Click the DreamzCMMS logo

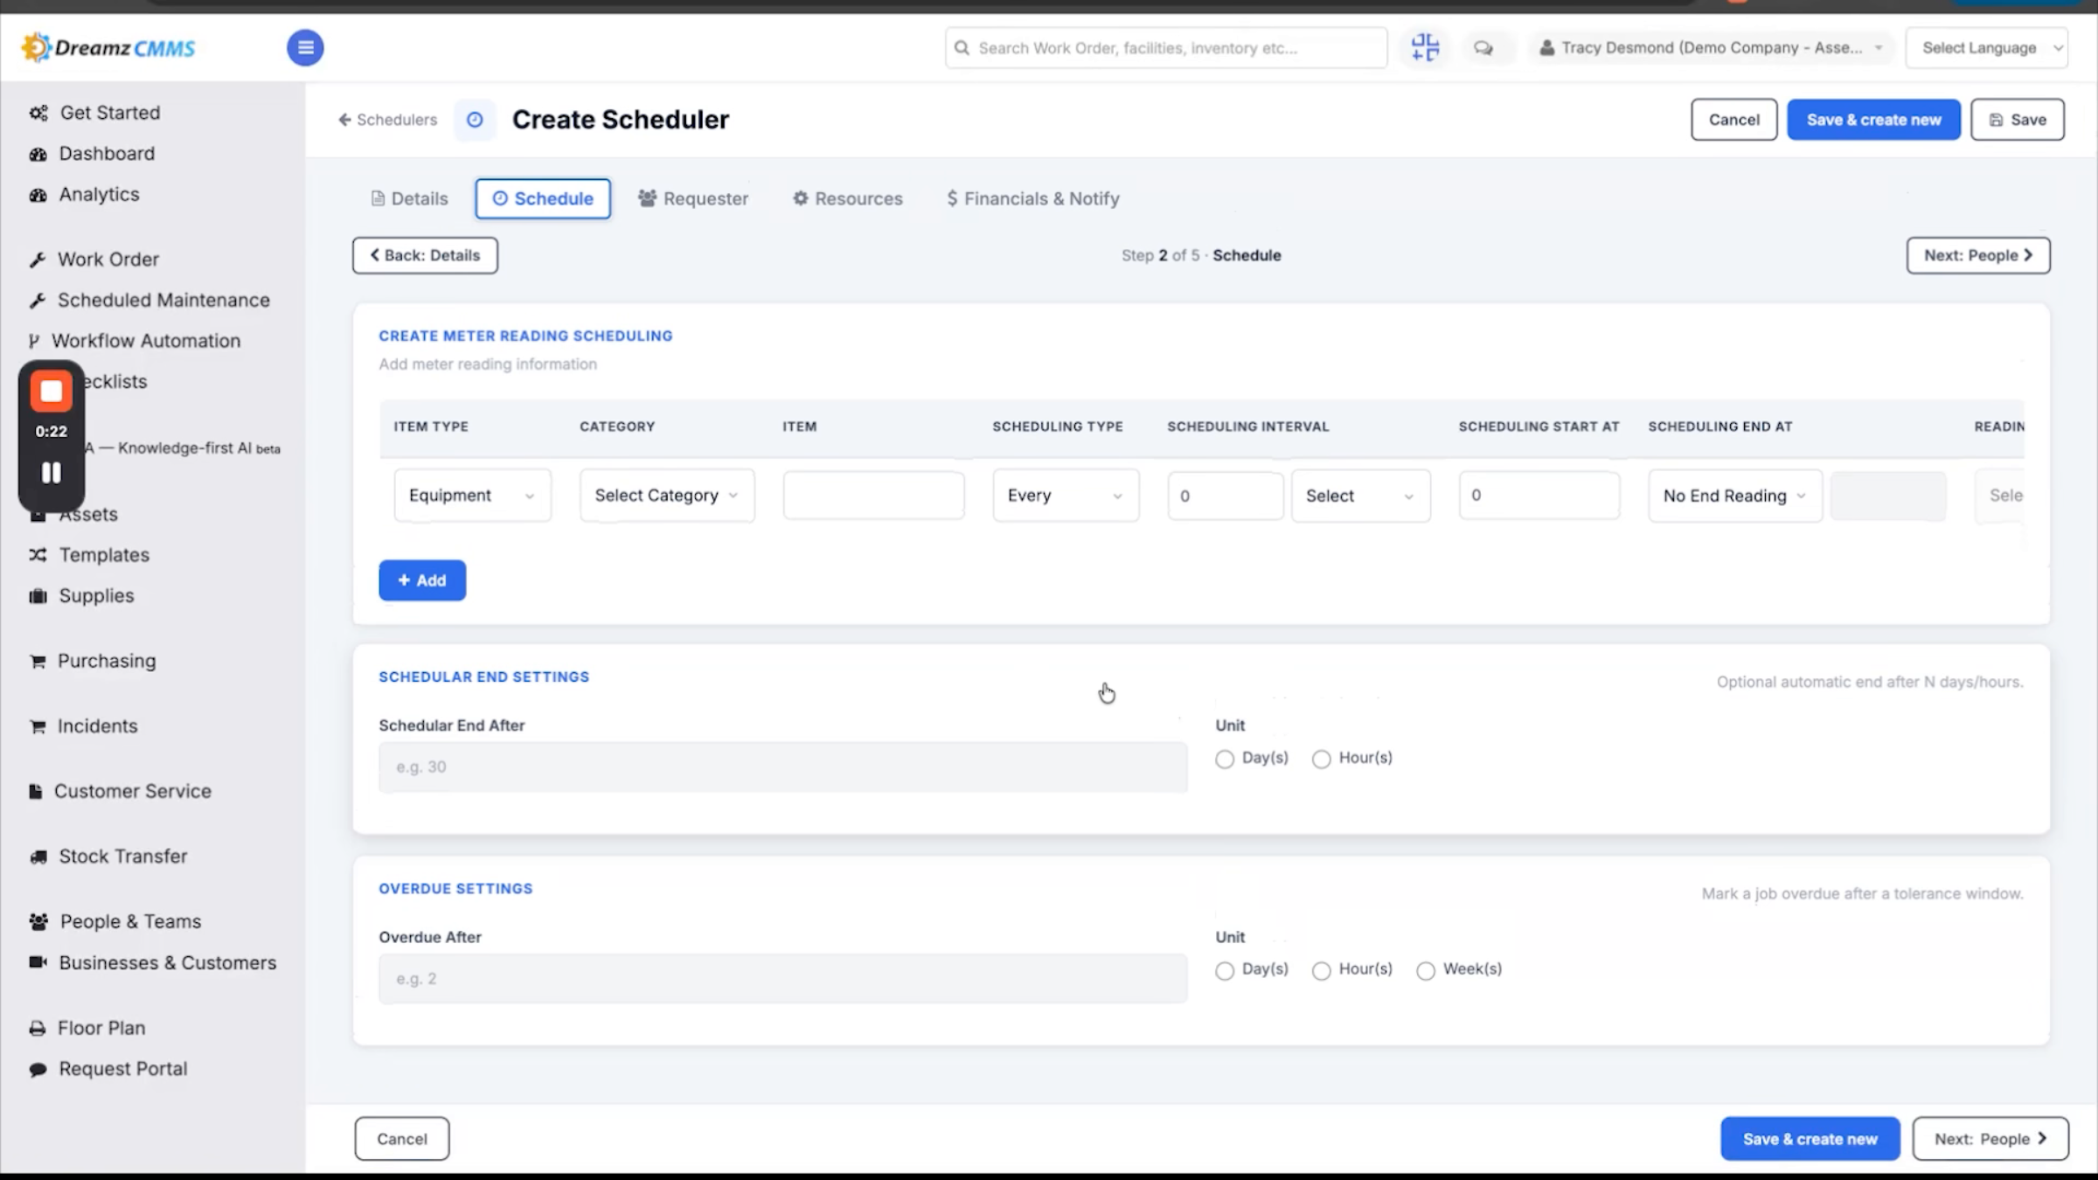point(108,47)
